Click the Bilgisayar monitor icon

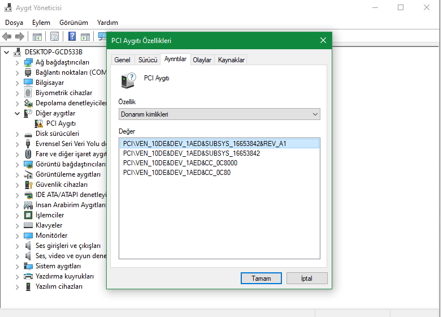tap(28, 83)
